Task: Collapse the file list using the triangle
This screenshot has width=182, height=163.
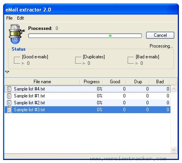Action: click(7, 72)
